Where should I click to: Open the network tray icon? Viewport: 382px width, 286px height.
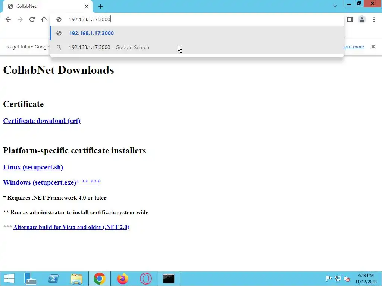(338, 279)
